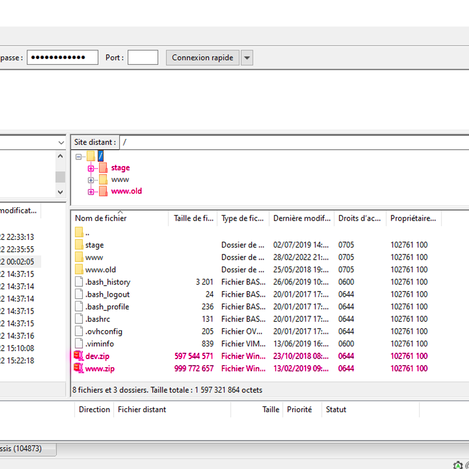This screenshot has width=469, height=469.
Task: Click the red www.old folder icon in tree
Action: [103, 191]
